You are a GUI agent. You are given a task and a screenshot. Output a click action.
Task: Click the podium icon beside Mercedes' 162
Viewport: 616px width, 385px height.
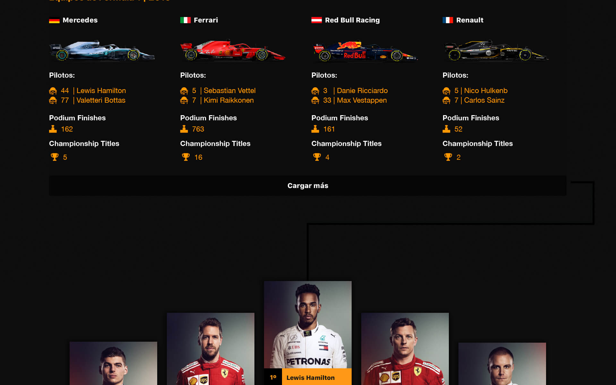[53, 129]
